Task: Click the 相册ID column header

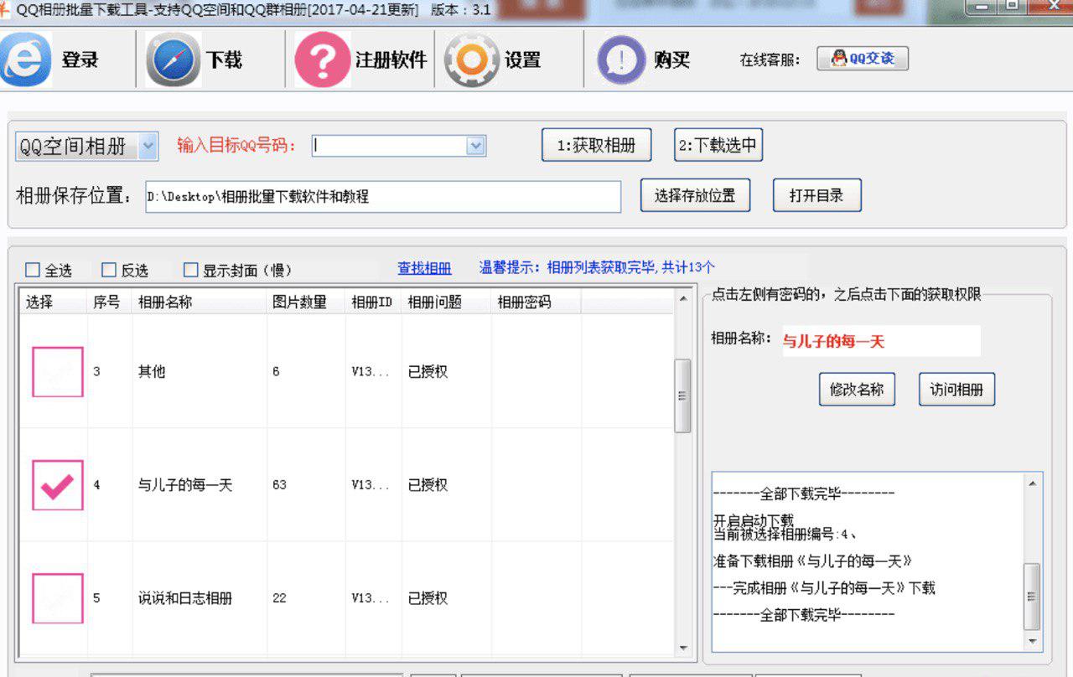Action: pyautogui.click(x=374, y=302)
